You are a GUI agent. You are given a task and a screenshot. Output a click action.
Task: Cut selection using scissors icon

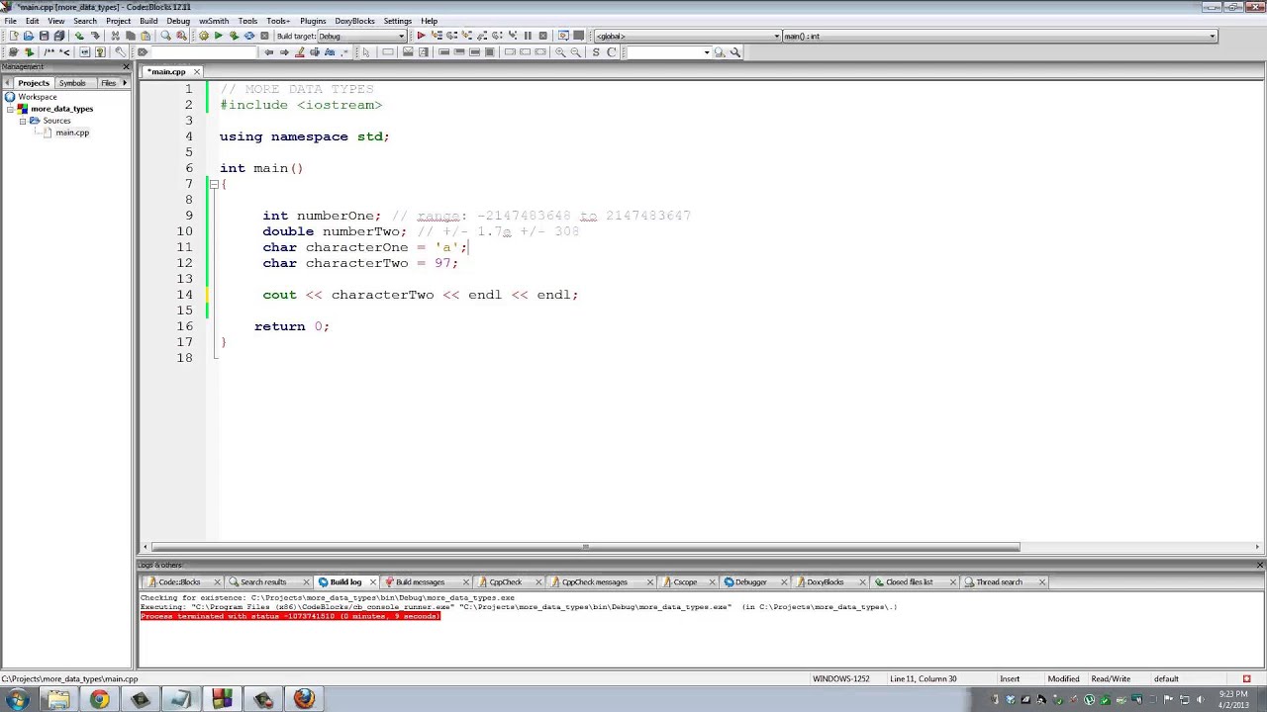point(115,36)
